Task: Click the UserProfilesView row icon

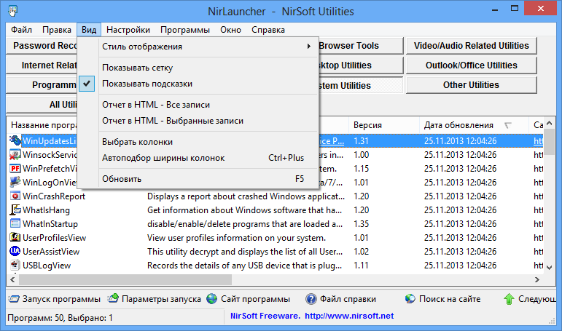Action: pyautogui.click(x=15, y=238)
